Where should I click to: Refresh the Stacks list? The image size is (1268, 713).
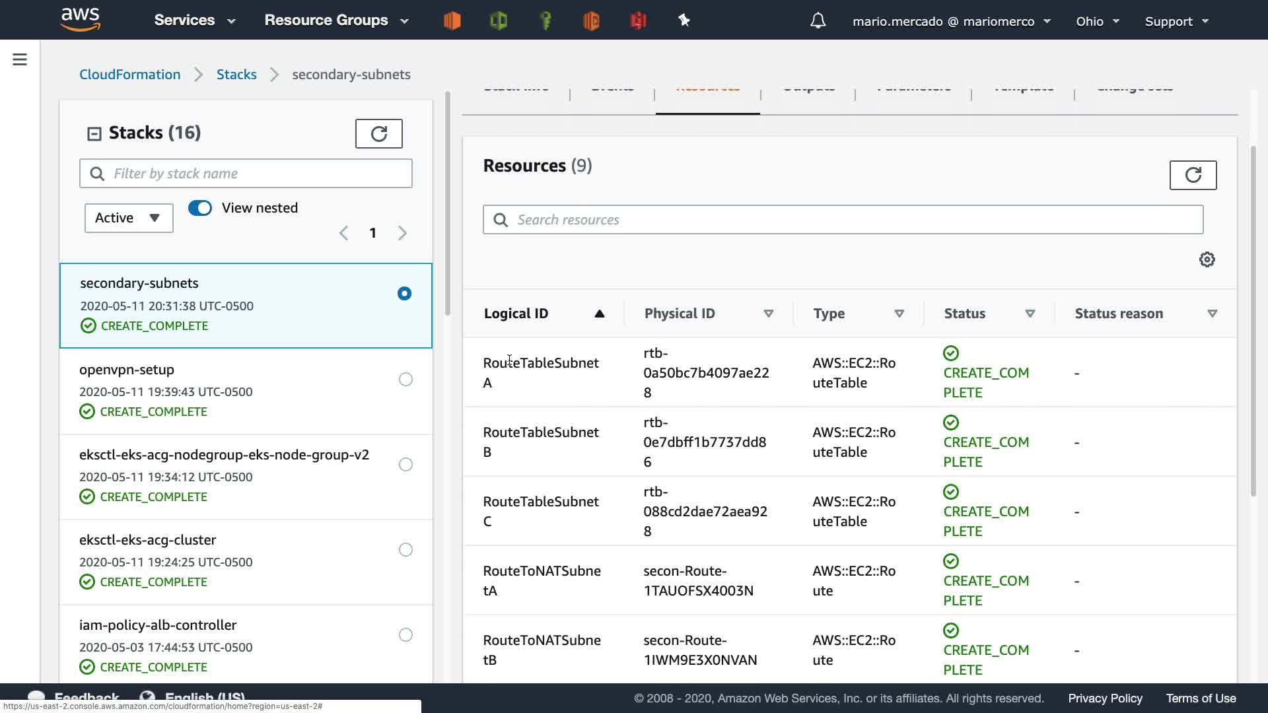coord(378,134)
